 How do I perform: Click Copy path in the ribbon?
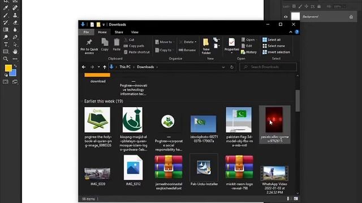pyautogui.click(x=134, y=46)
